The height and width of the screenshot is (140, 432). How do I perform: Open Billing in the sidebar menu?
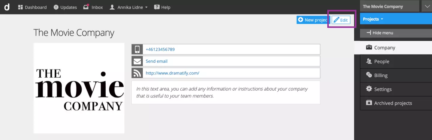point(381,75)
